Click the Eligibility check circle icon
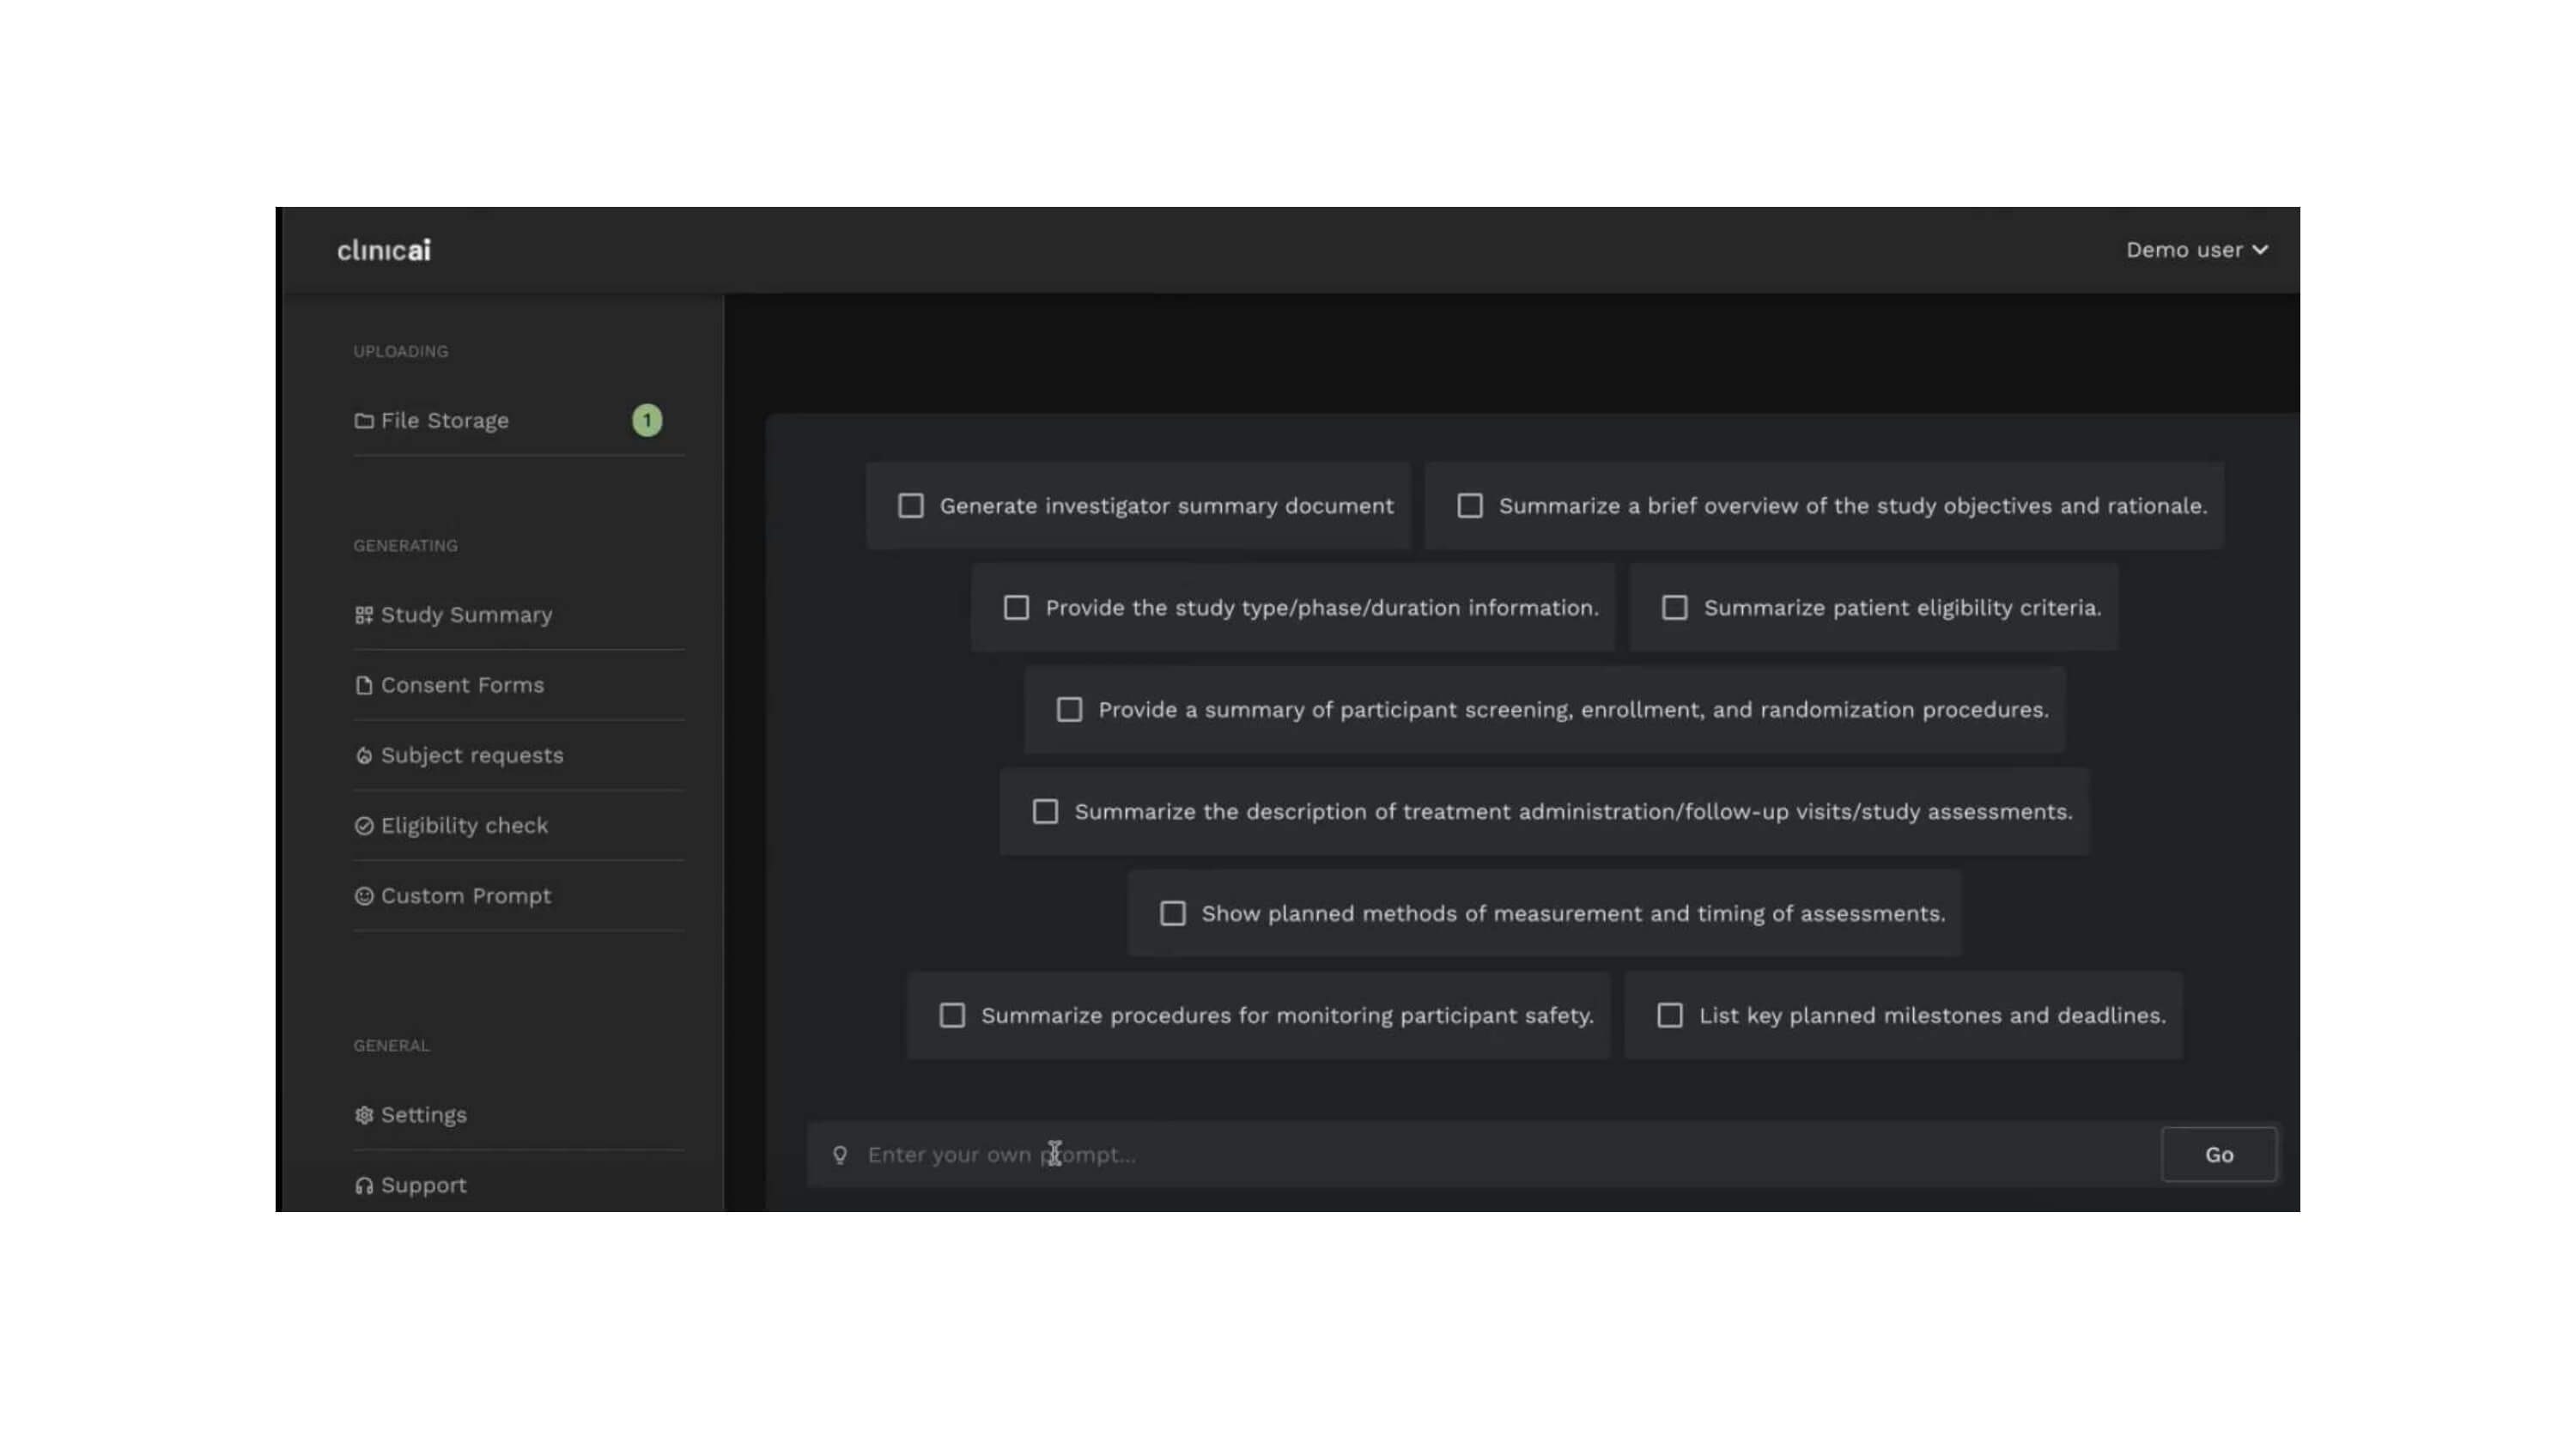The height and width of the screenshot is (1449, 2576). click(364, 826)
